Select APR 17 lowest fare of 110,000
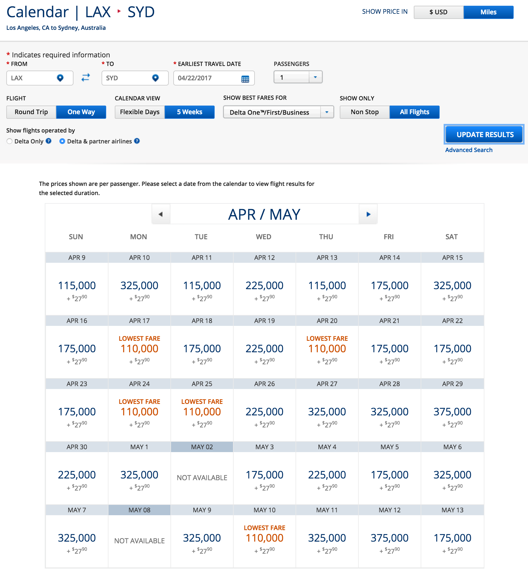 click(x=139, y=349)
